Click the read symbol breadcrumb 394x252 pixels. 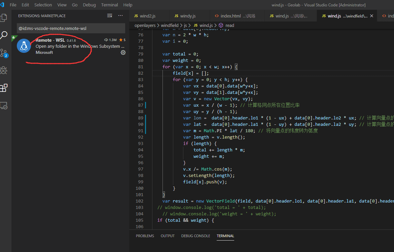click(229, 25)
